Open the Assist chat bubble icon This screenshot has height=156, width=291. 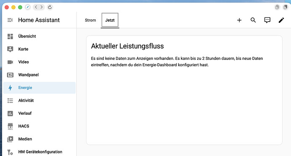tap(267, 20)
